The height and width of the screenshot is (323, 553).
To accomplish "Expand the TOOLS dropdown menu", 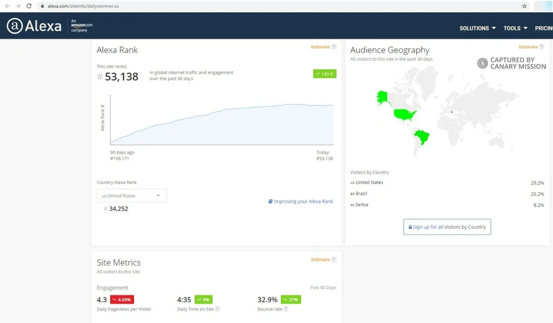I will point(516,28).
